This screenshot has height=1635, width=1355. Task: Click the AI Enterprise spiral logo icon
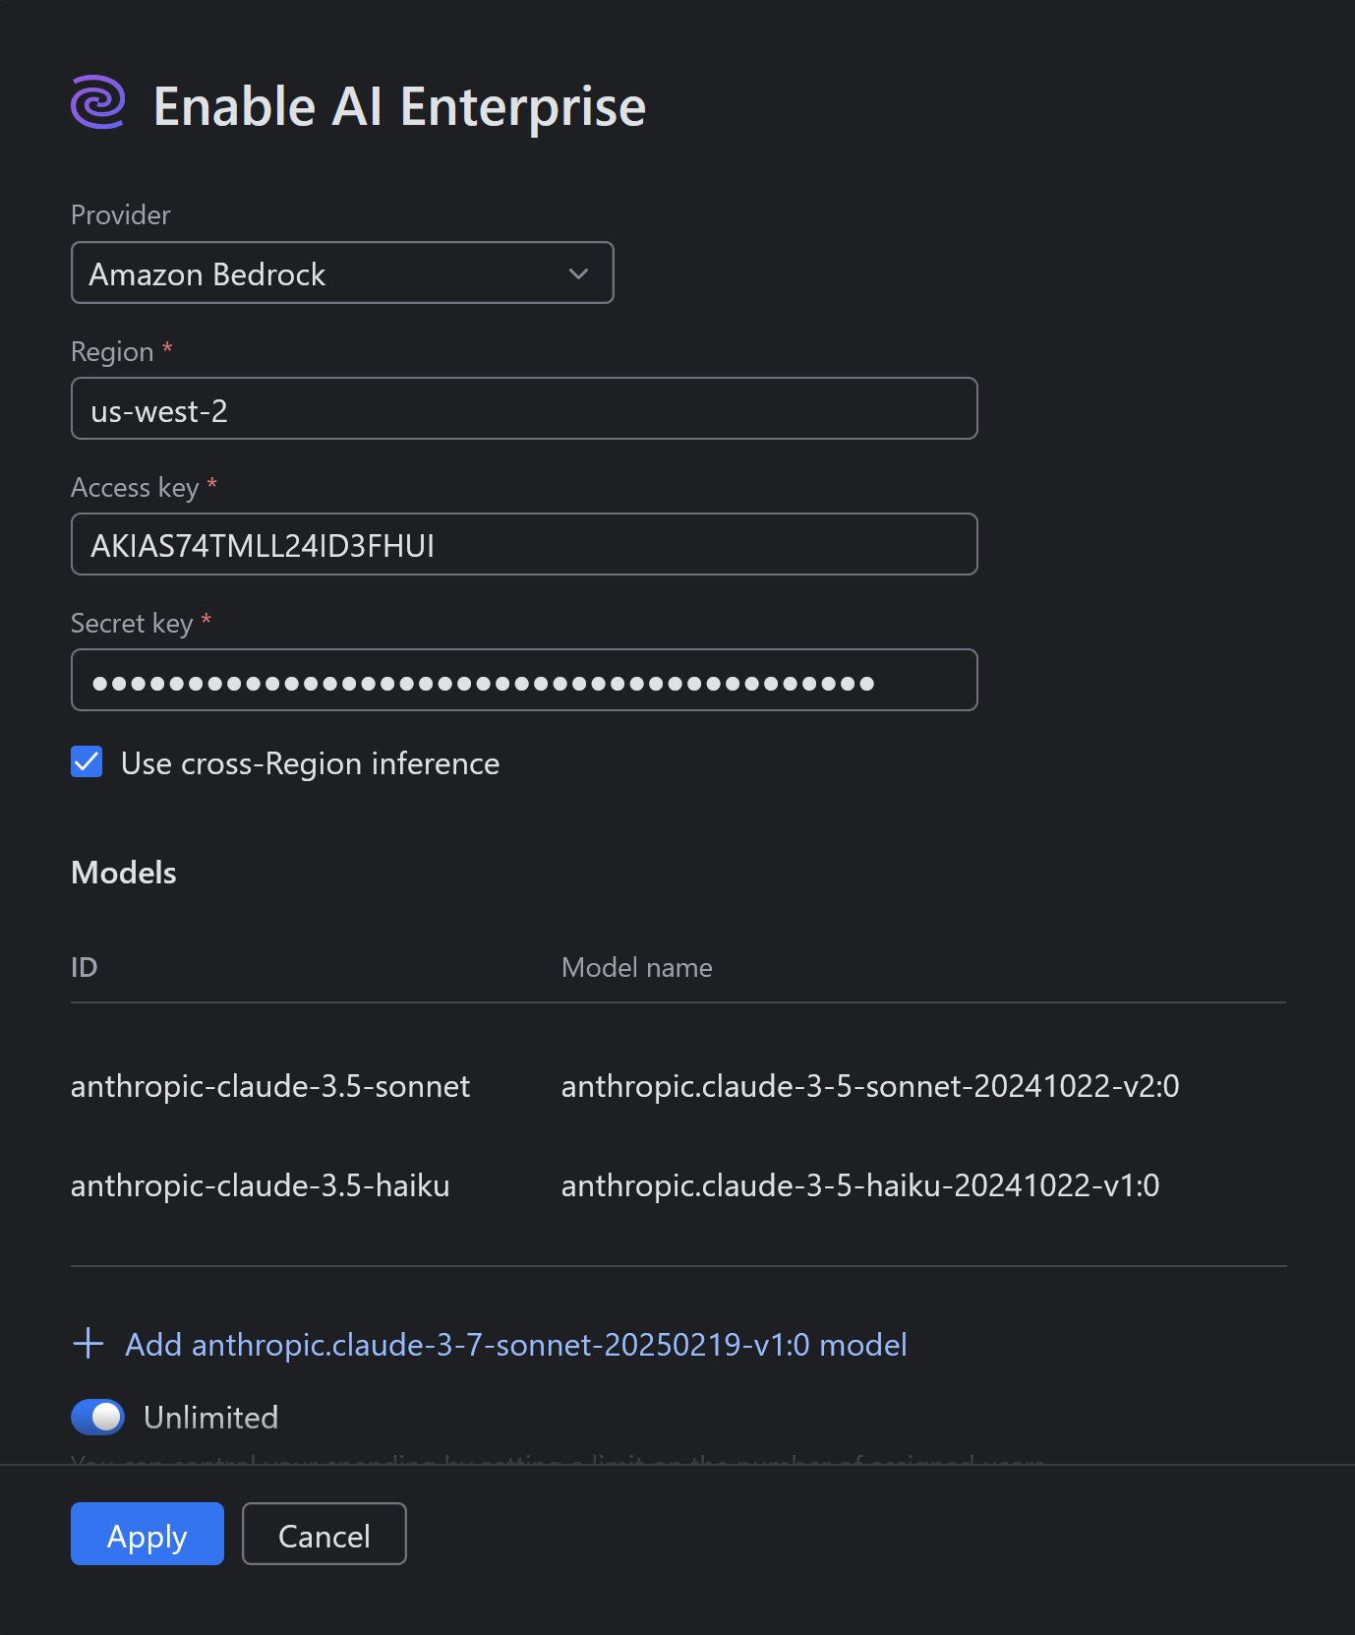pyautogui.click(x=97, y=105)
